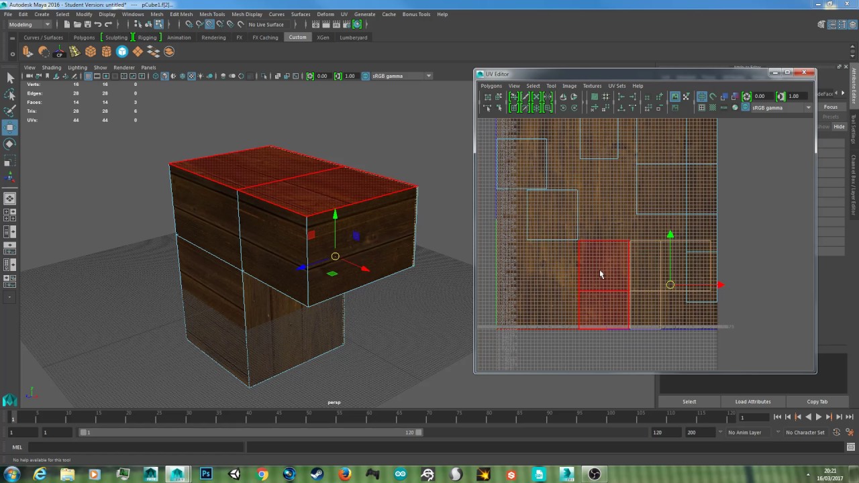The width and height of the screenshot is (859, 483).
Task: Click the Undo arrow icon
Action: tap(97, 24)
